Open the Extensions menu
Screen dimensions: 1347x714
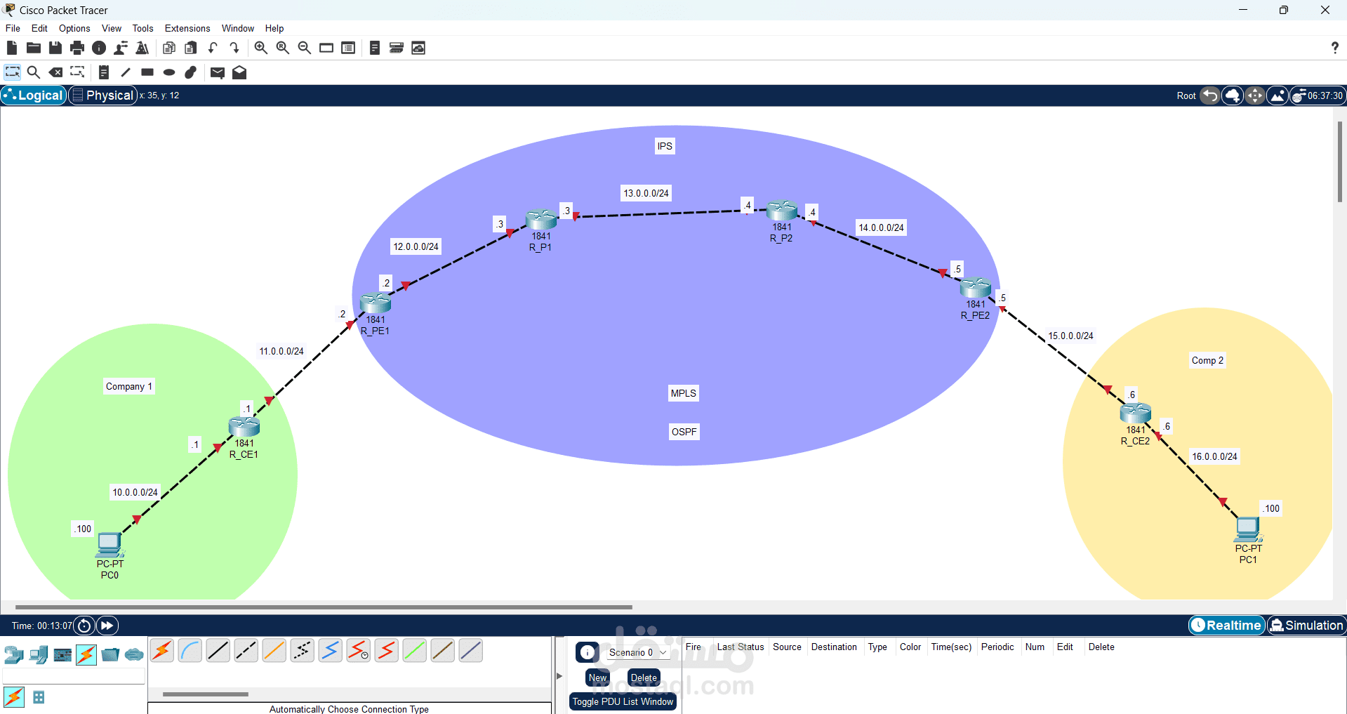pyautogui.click(x=187, y=28)
